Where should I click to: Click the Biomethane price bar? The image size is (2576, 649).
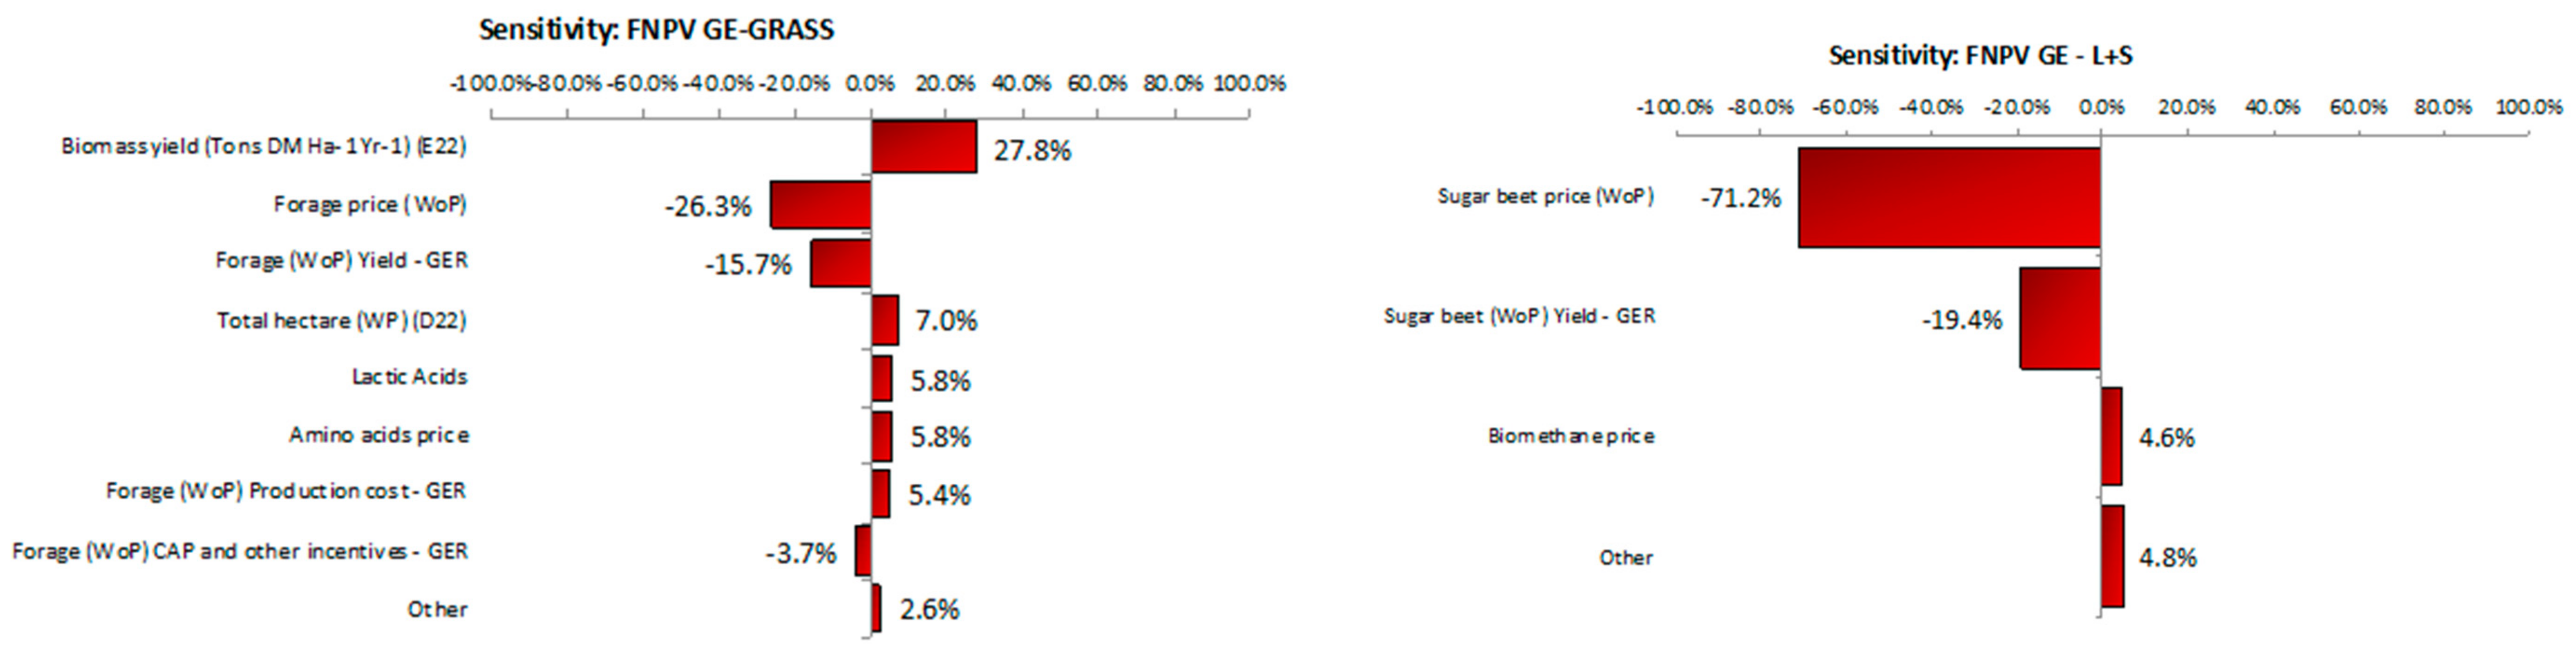tap(2111, 437)
